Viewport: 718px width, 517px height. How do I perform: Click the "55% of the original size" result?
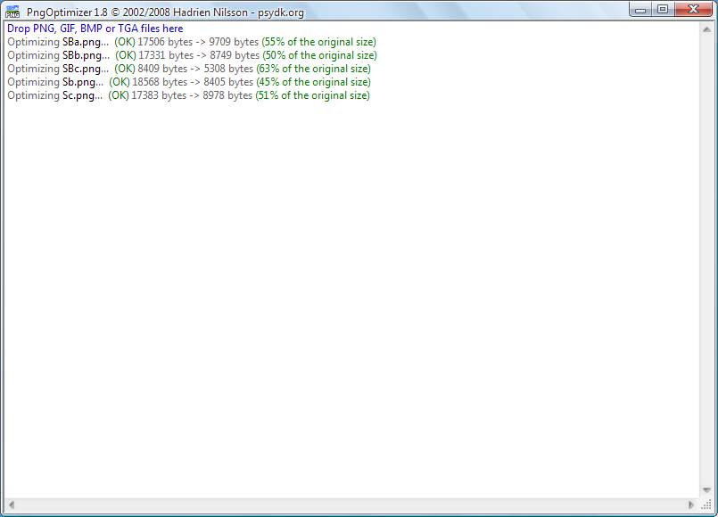pyautogui.click(x=318, y=42)
